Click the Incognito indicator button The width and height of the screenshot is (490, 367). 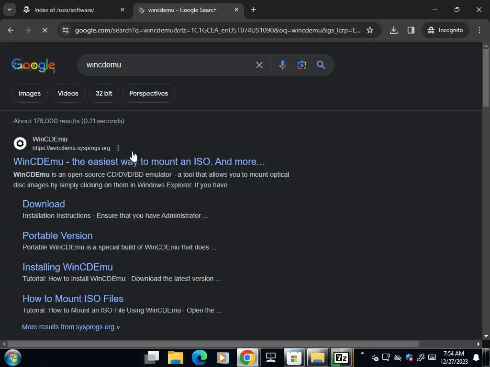click(445, 30)
